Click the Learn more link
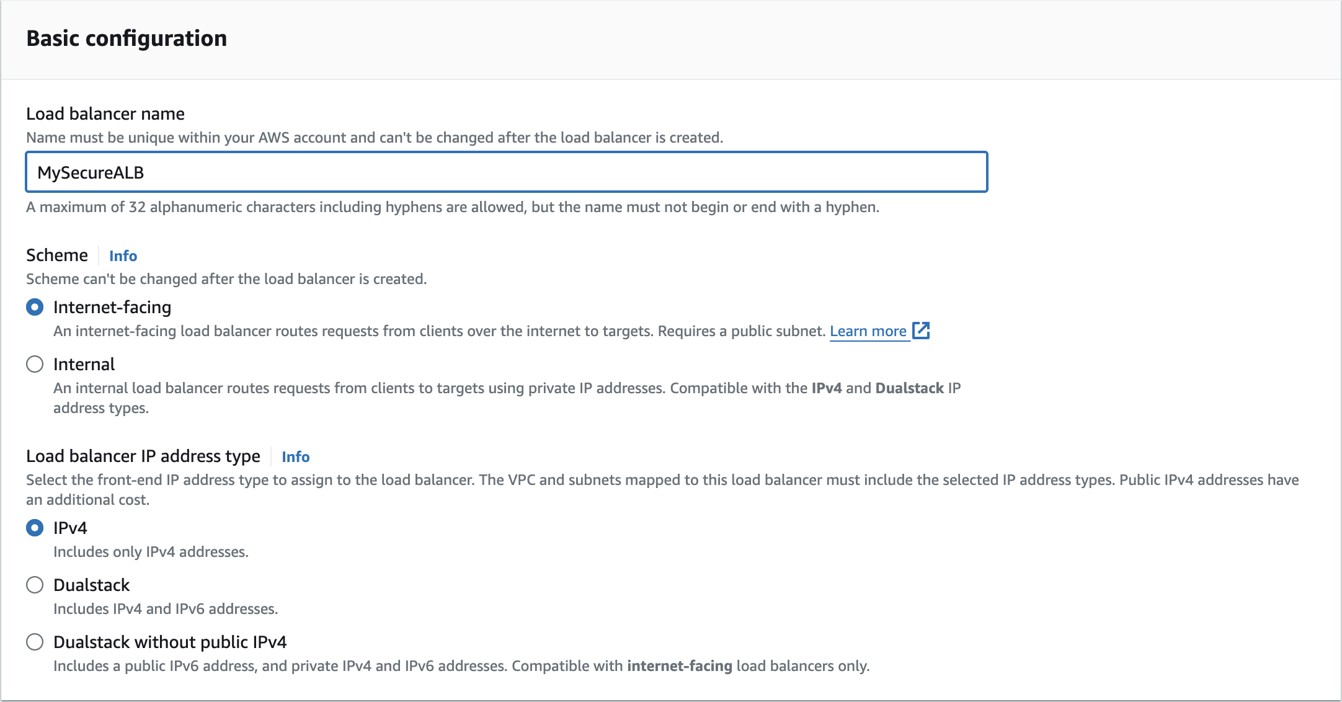This screenshot has height=702, width=1342. (868, 331)
